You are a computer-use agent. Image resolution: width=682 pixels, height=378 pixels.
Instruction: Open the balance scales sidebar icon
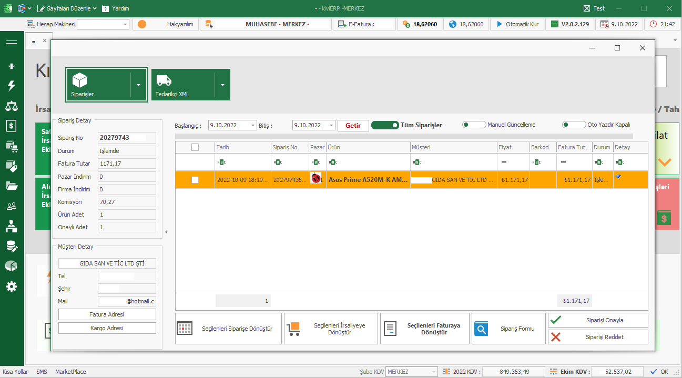[11, 106]
